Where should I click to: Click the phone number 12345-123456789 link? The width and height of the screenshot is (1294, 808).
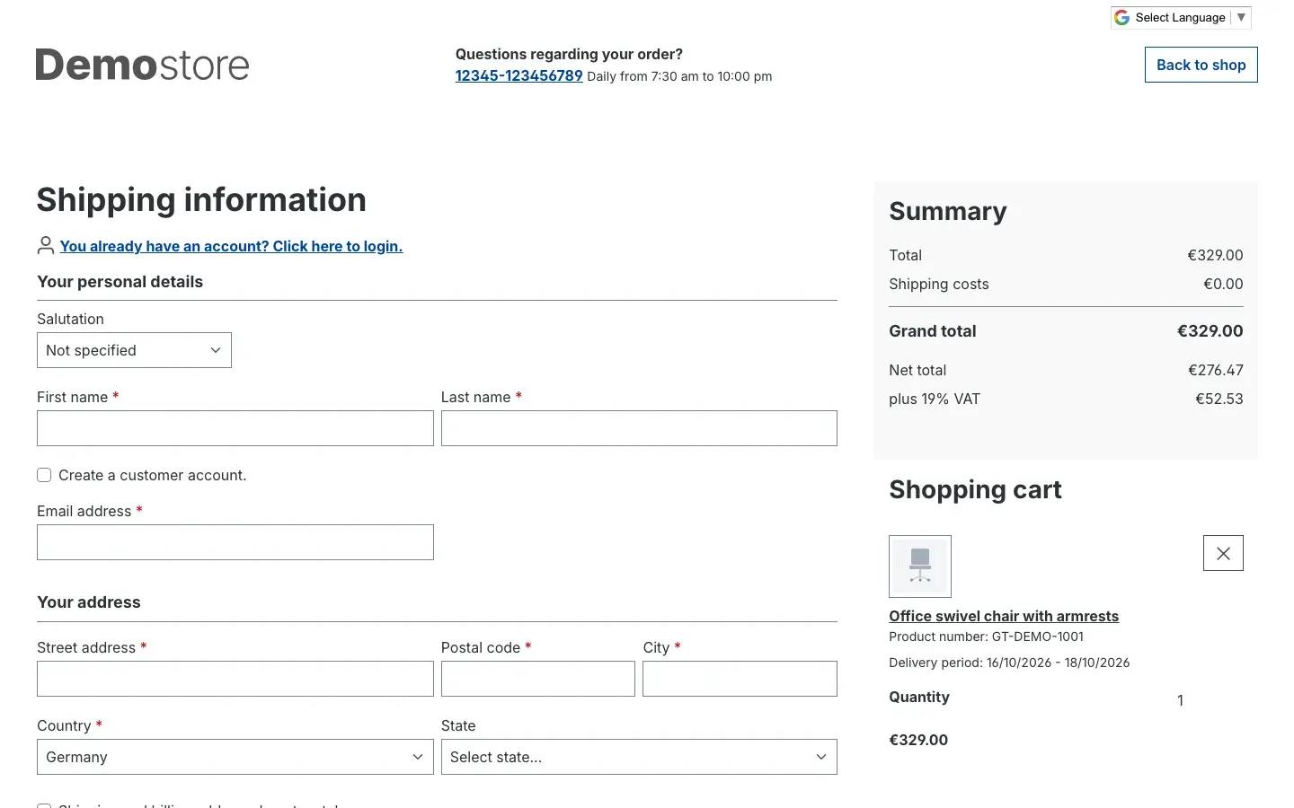pyautogui.click(x=518, y=75)
